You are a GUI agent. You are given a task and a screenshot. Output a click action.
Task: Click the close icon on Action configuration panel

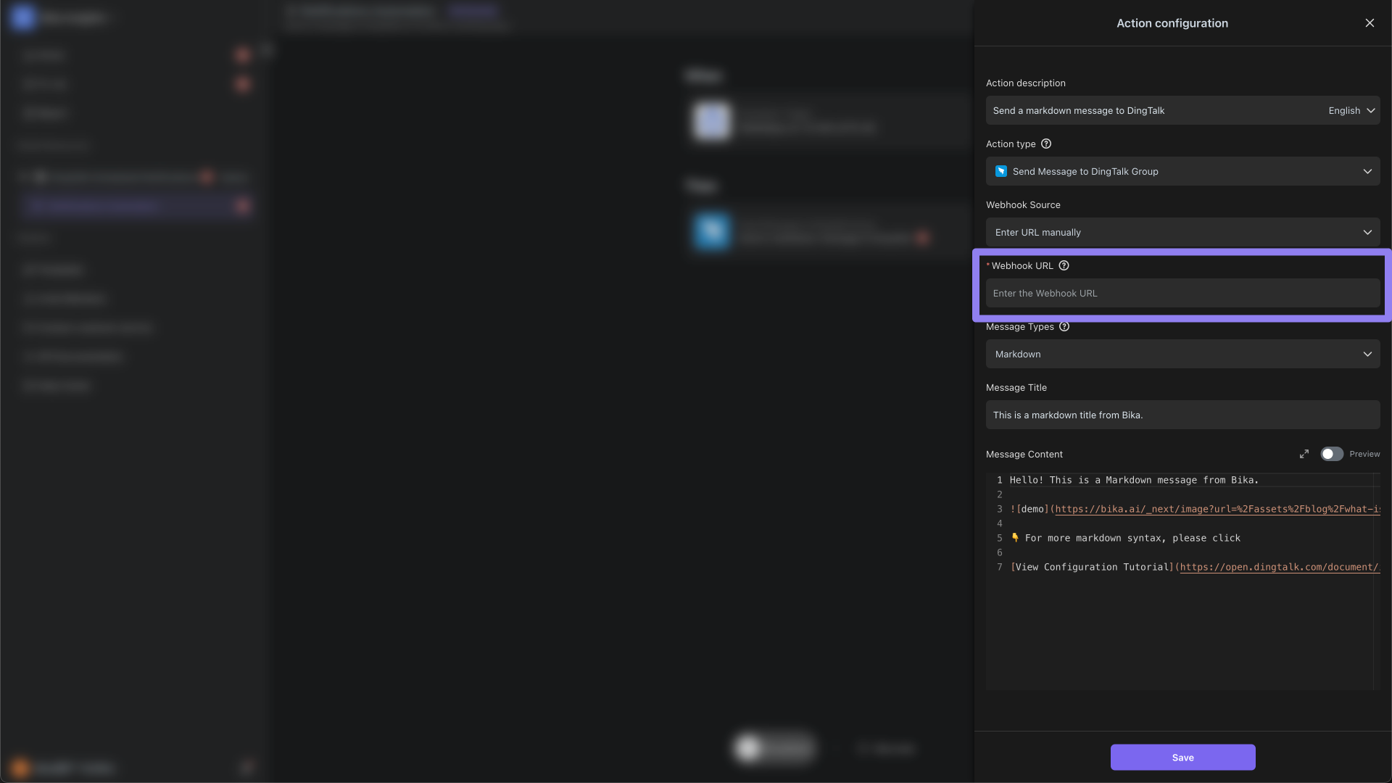click(1370, 23)
